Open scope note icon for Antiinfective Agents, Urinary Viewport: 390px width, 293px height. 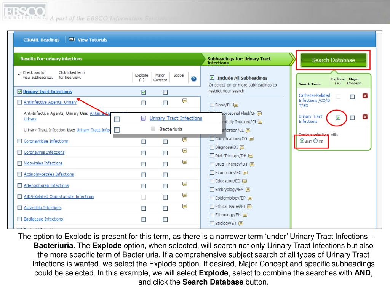(x=185, y=101)
